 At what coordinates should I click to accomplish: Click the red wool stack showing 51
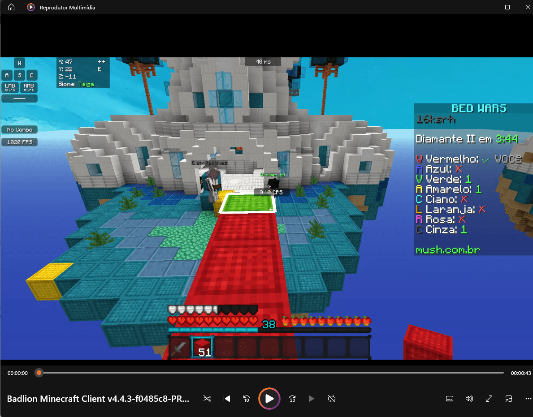coord(203,348)
